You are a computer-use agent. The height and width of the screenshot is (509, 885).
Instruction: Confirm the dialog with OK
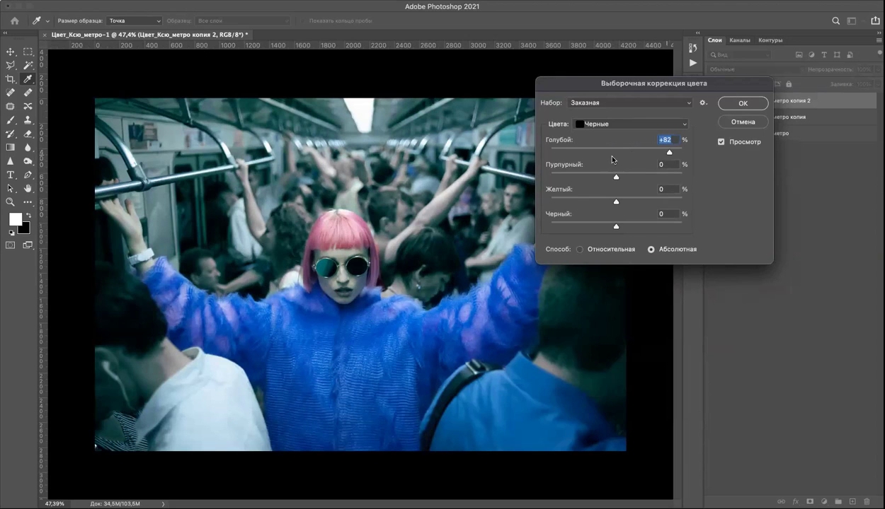pyautogui.click(x=743, y=103)
